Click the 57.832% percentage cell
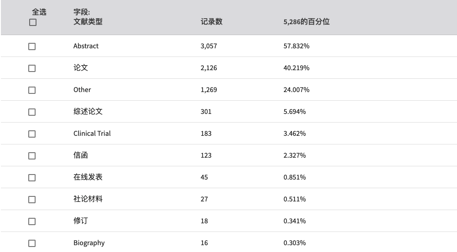The image size is (457, 252). (296, 46)
